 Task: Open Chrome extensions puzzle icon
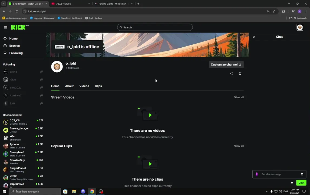tap(283, 11)
